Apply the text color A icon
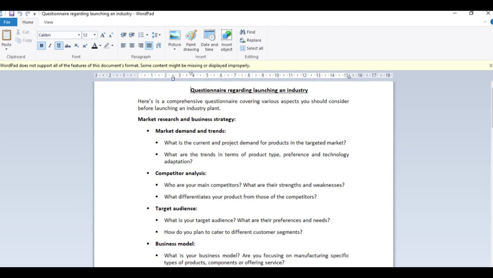The width and height of the screenshot is (493, 278). click(x=94, y=45)
